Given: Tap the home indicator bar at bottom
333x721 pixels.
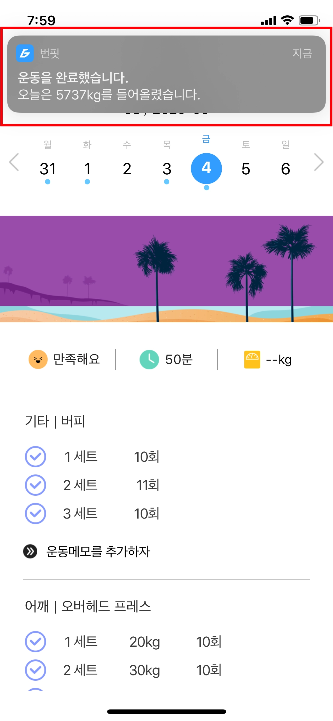Looking at the screenshot, I should pyautogui.click(x=166, y=712).
